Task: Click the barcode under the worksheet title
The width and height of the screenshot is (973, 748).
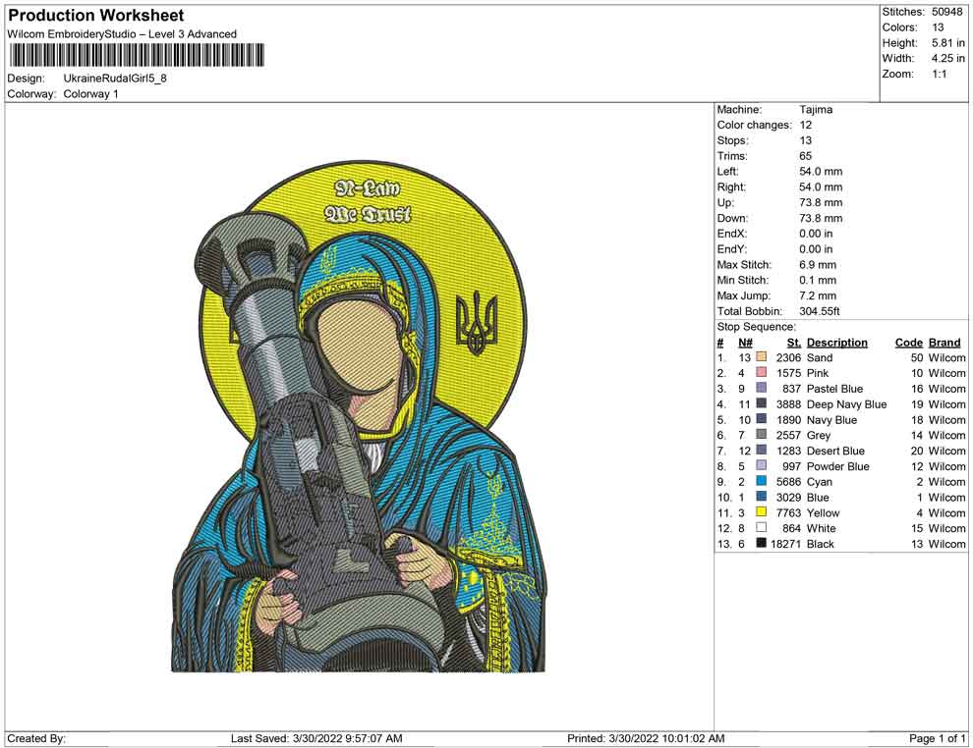Action: click(x=136, y=55)
